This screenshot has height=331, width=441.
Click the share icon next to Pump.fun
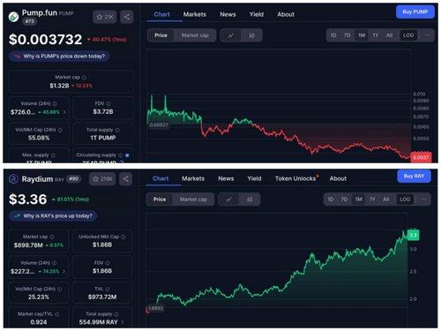[x=126, y=17]
